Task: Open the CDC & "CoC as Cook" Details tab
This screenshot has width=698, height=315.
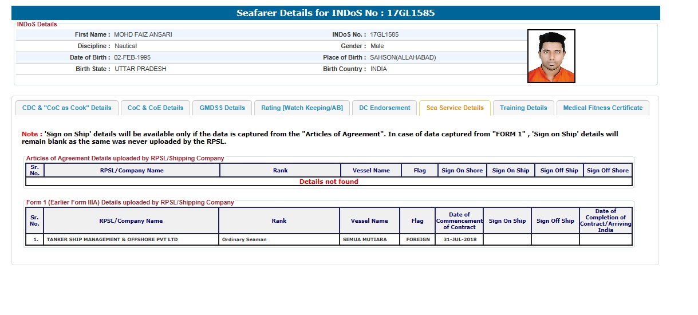Action: click(66, 108)
